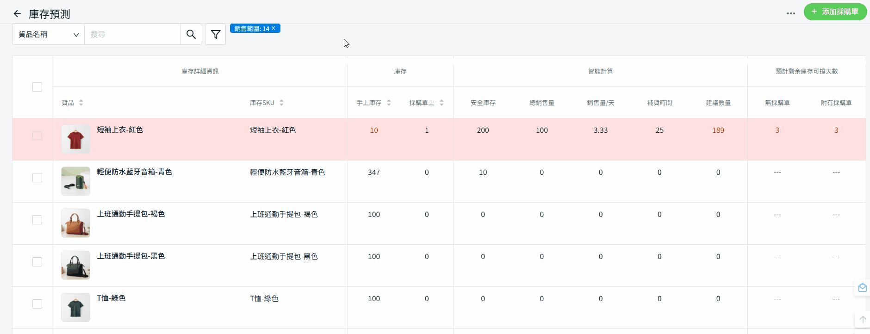The height and width of the screenshot is (334, 870).
Task: Tick the 上班通勤手提包-褐色 row checkbox
Action: point(37,220)
